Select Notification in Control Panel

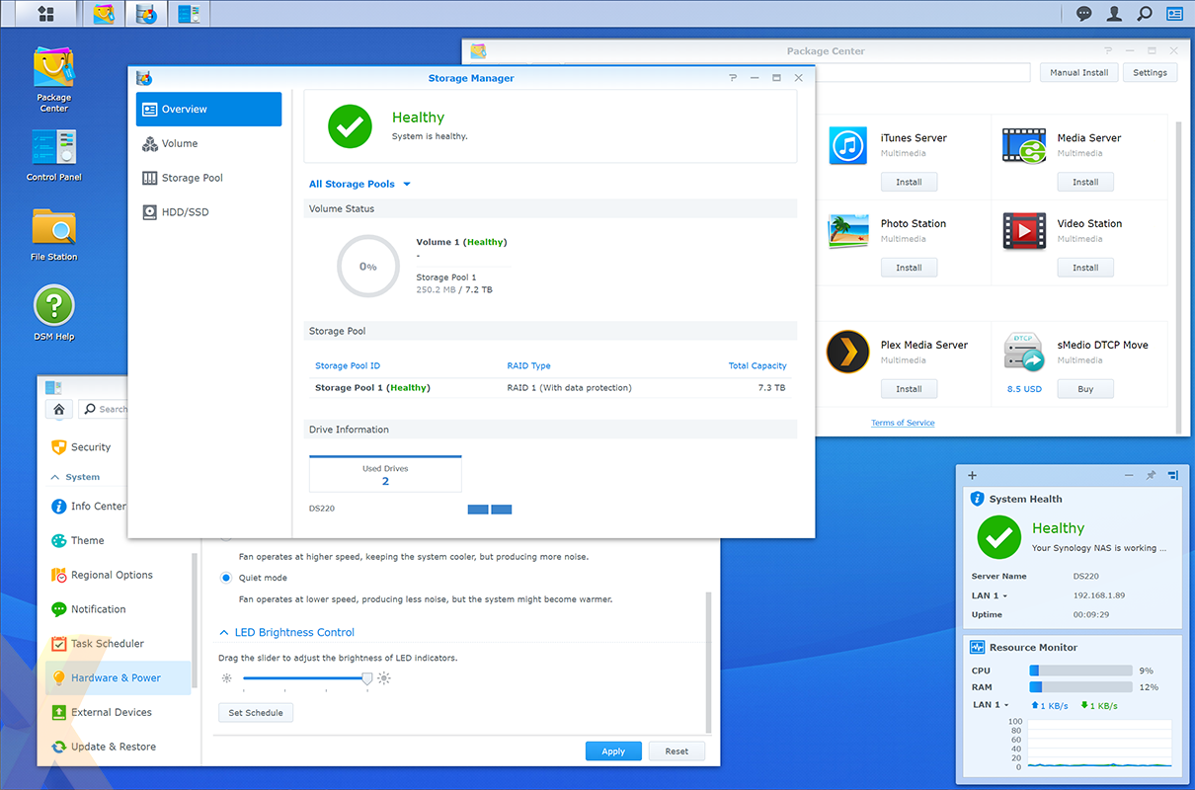pos(119,609)
